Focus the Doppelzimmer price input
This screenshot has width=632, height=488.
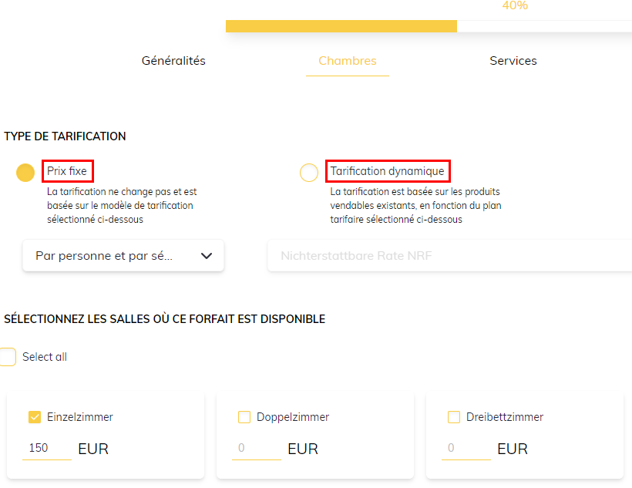point(256,448)
